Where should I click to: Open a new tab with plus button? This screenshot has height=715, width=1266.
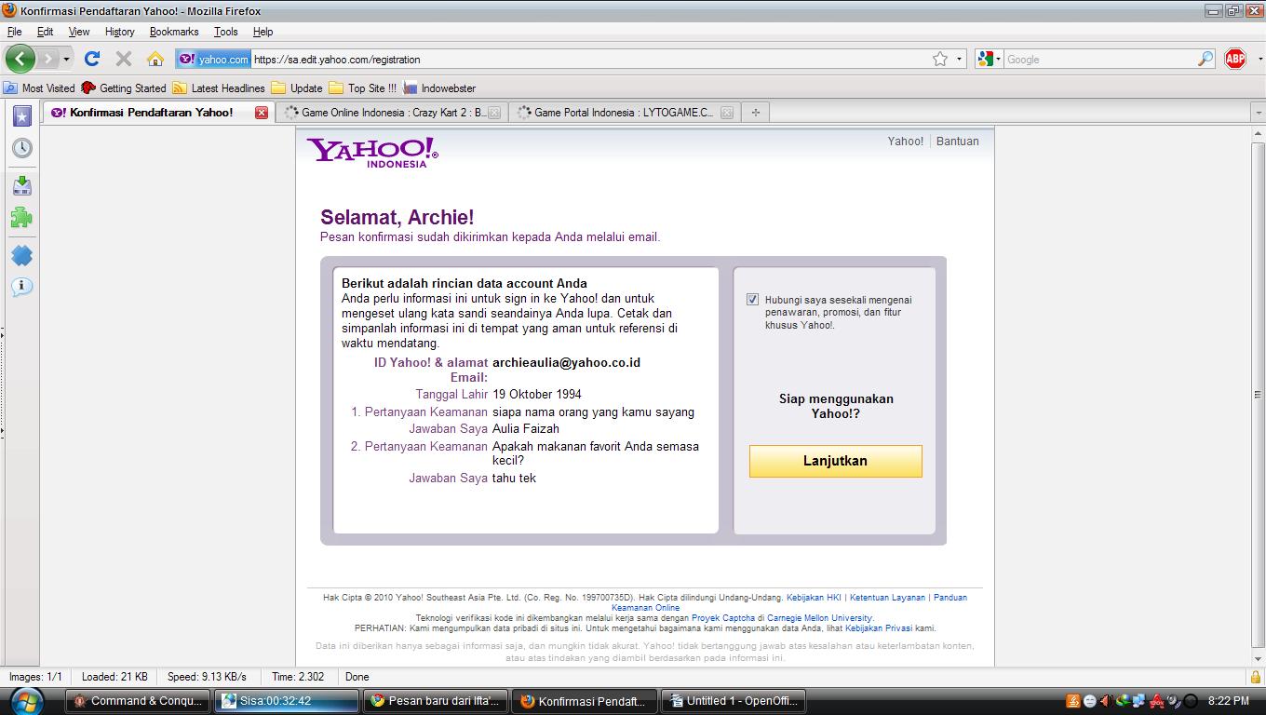pos(755,113)
